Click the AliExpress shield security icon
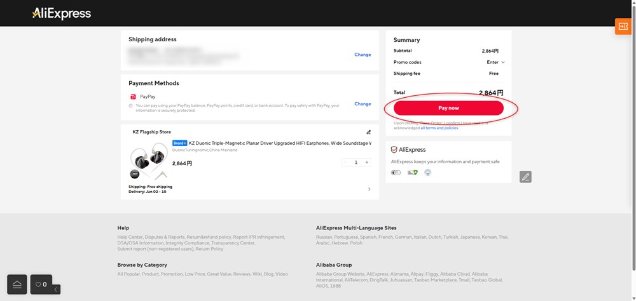Screen dimensions: 636x301 (394, 150)
